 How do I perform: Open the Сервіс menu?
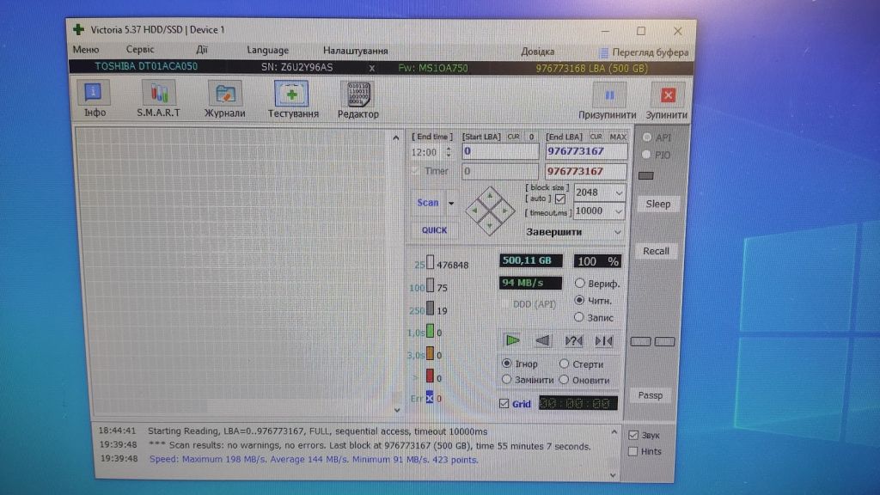(140, 49)
